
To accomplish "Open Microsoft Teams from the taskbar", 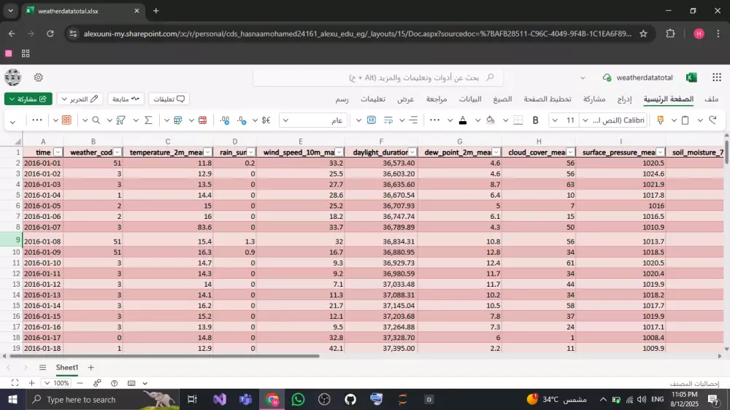I will pos(245,399).
